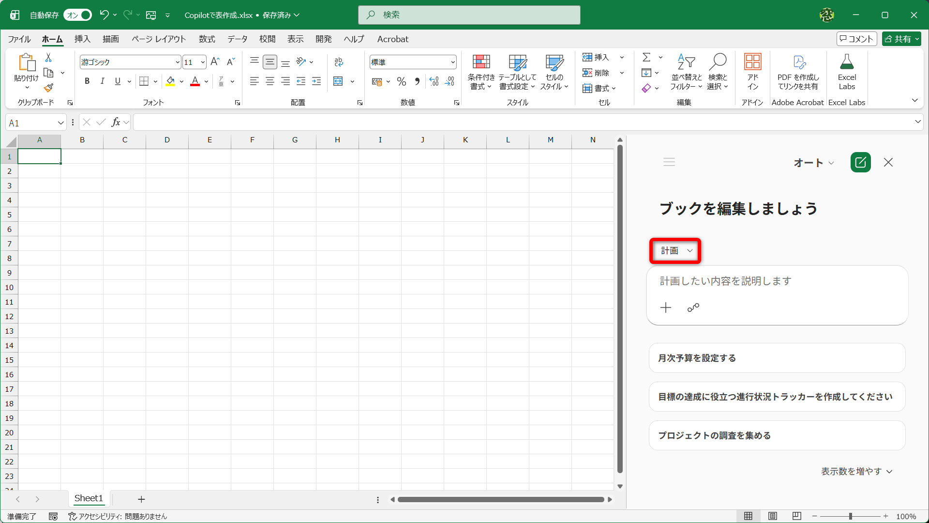Click the コメント button
The height and width of the screenshot is (523, 929).
click(x=857, y=39)
